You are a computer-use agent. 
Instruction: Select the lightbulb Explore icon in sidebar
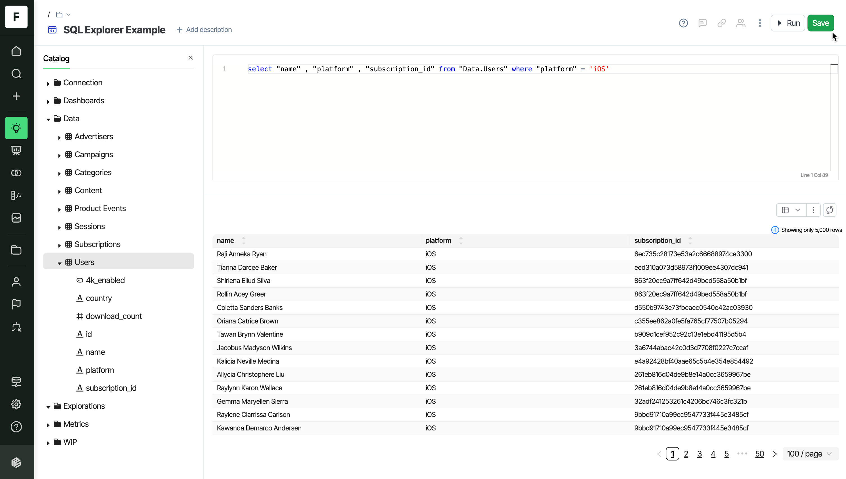pos(16,128)
